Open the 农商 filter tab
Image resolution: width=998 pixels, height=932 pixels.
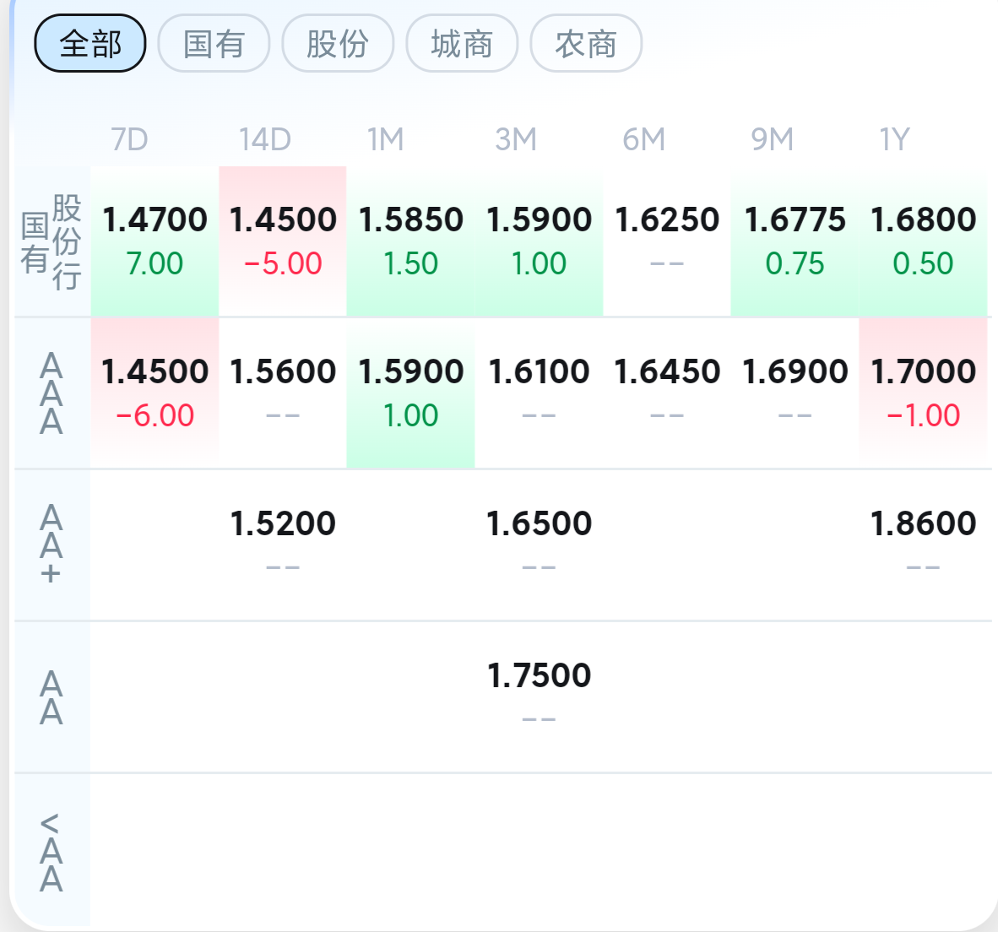coord(586,43)
